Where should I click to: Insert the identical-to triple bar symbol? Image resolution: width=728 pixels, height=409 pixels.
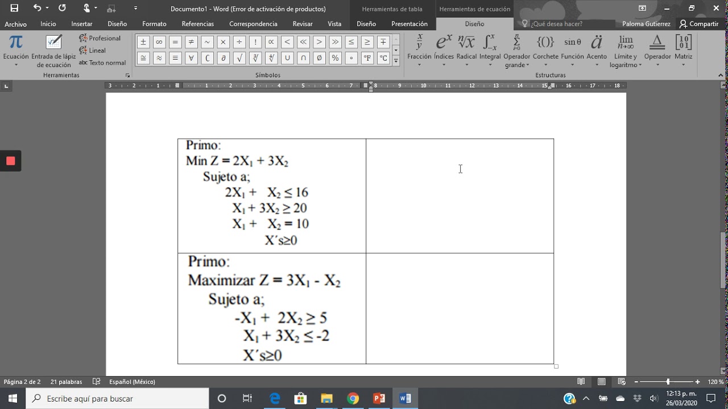pyautogui.click(x=175, y=58)
